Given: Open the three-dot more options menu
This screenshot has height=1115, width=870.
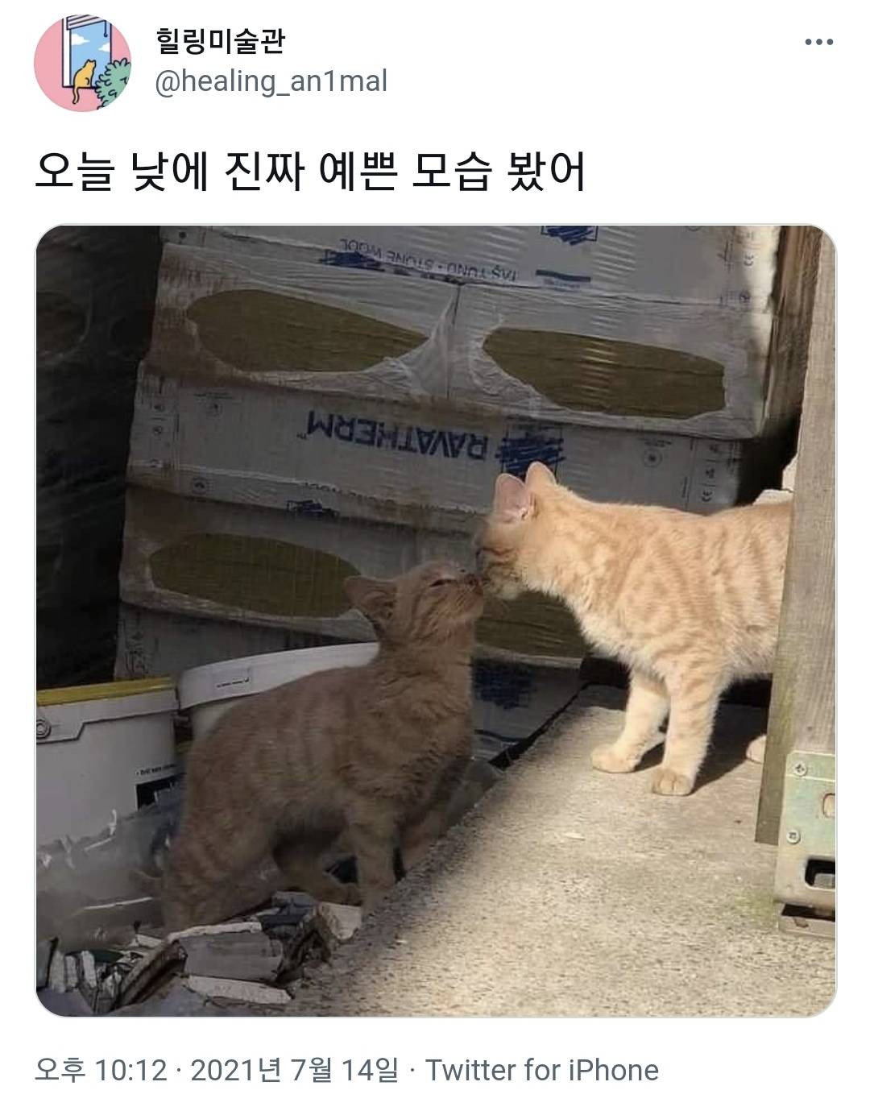Looking at the screenshot, I should point(818,42).
